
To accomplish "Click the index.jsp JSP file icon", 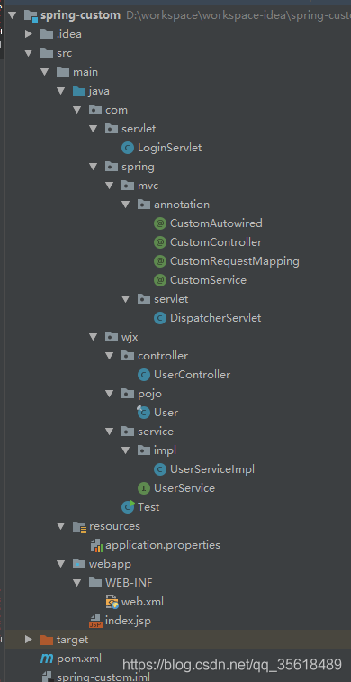I will click(95, 621).
